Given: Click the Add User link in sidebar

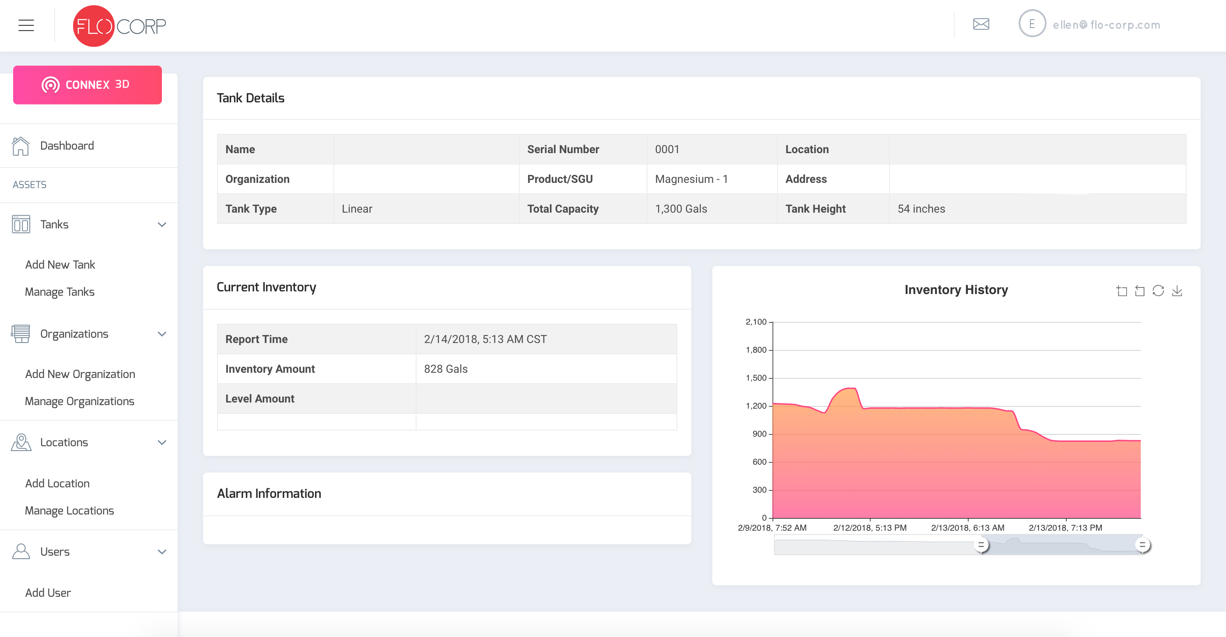Looking at the screenshot, I should [x=49, y=593].
